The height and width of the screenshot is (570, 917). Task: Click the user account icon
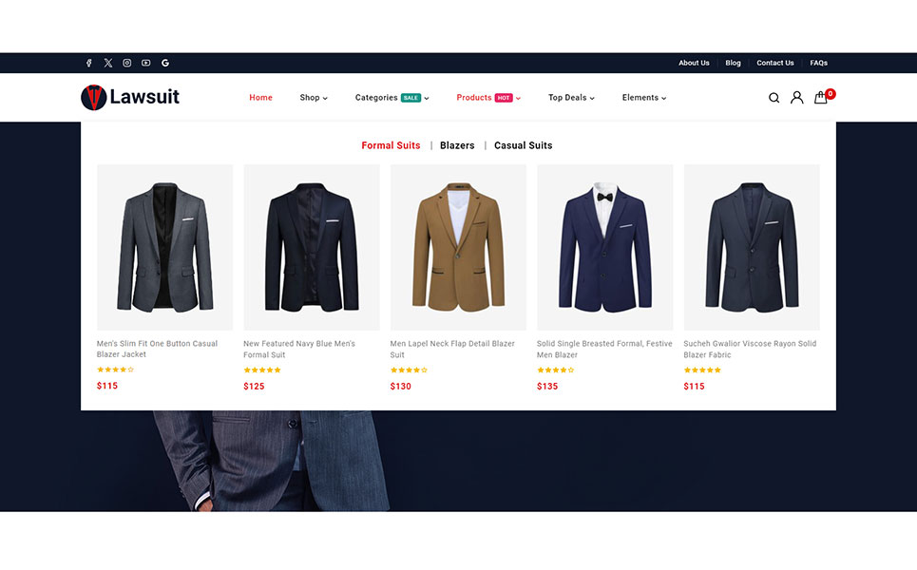click(x=796, y=98)
